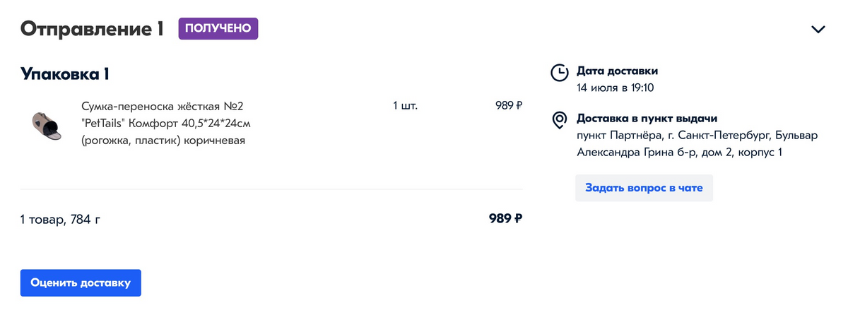This screenshot has height=315, width=848.
Task: Click the 14 июля в 19:10 delivery time
Action: point(615,88)
